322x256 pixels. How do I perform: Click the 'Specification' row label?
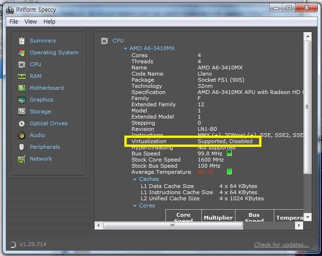(148, 92)
